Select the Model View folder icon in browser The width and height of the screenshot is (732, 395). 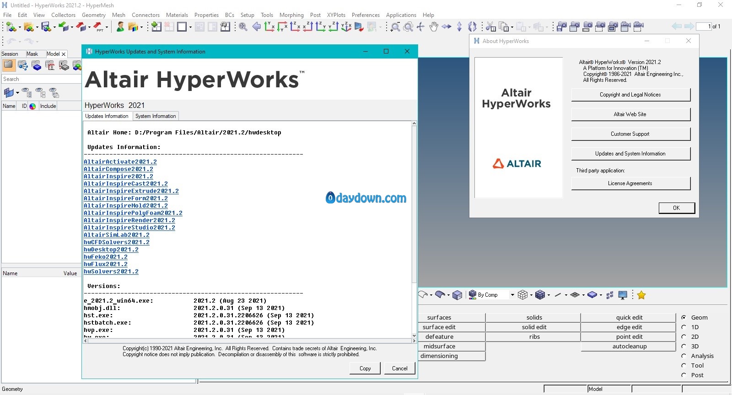coord(8,66)
